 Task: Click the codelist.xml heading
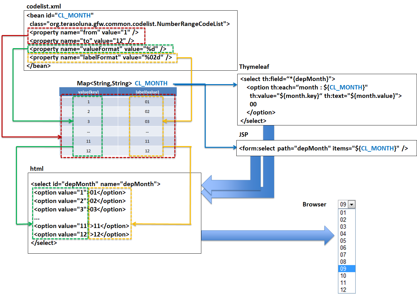click(44, 6)
